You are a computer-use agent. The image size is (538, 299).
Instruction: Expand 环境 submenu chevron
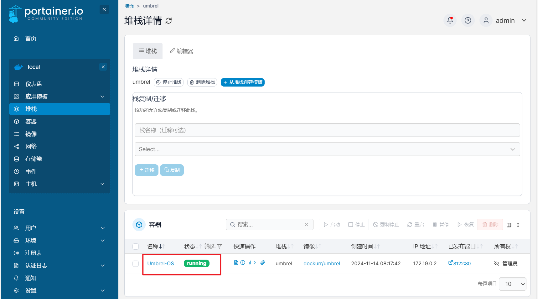tap(102, 241)
